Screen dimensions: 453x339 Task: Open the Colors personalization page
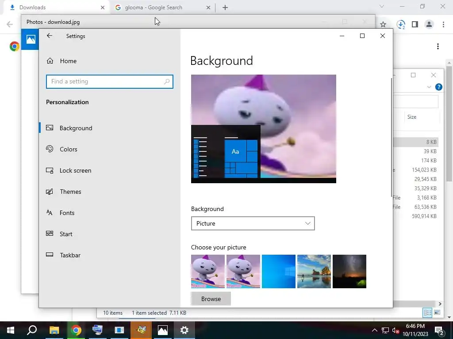[68, 149]
